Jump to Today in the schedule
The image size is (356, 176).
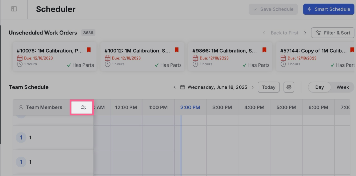tap(268, 87)
